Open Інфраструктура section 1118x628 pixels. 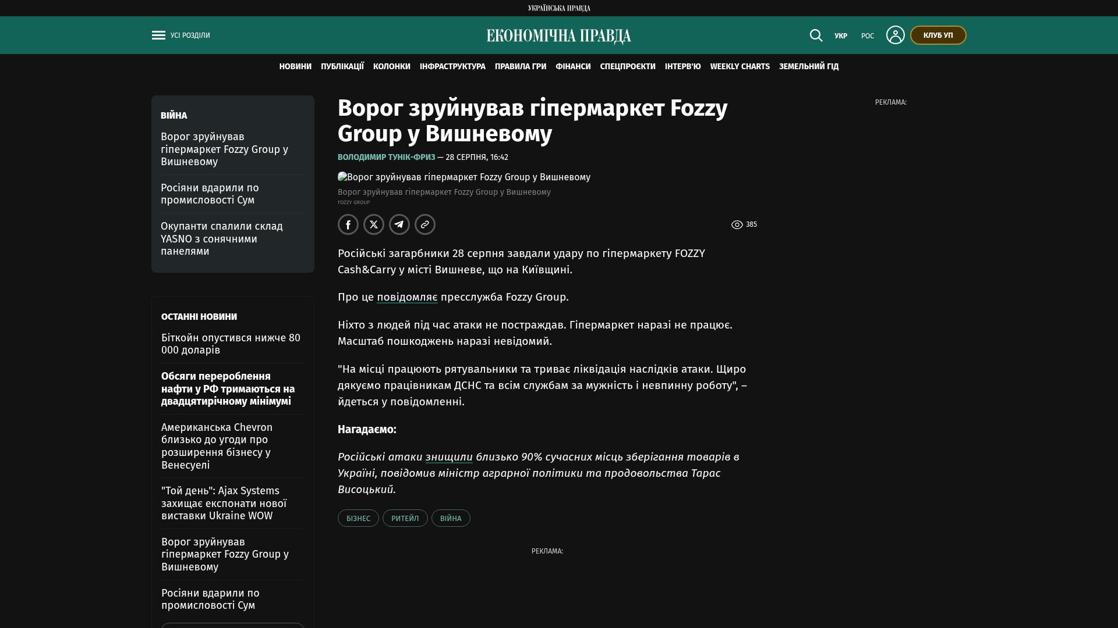452,67
